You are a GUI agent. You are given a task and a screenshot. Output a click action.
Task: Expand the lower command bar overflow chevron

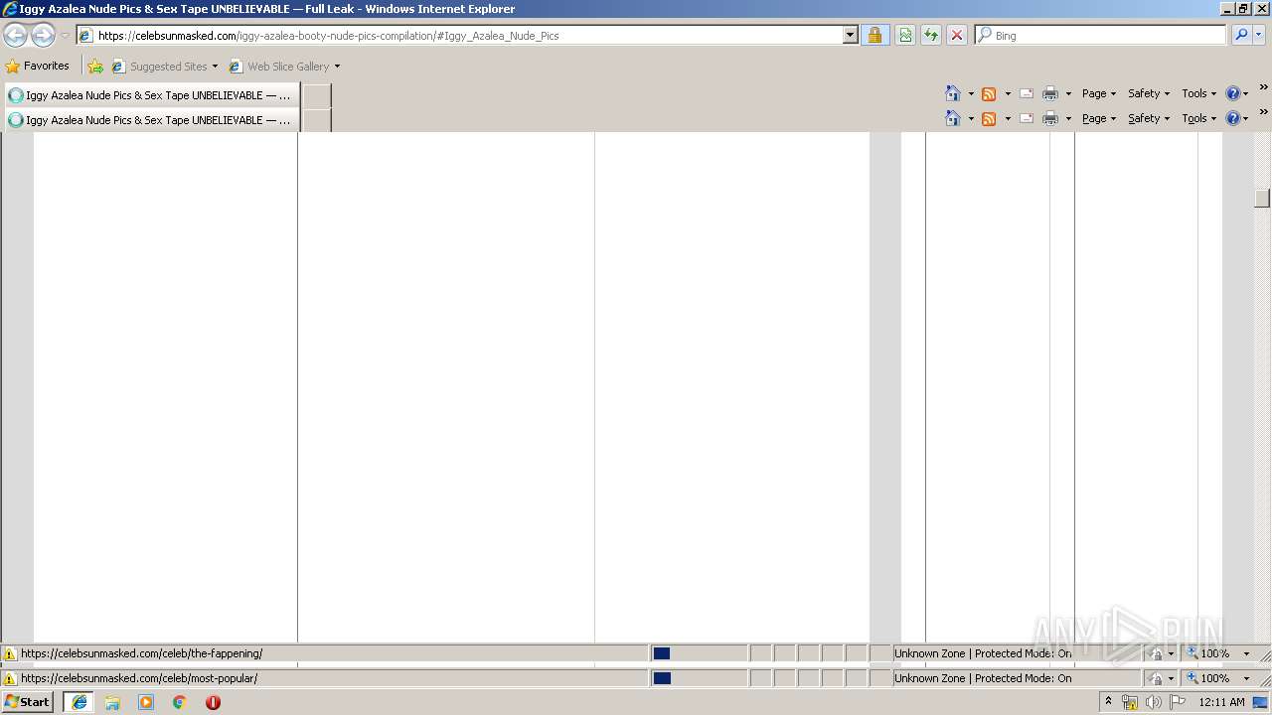pyautogui.click(x=1263, y=112)
